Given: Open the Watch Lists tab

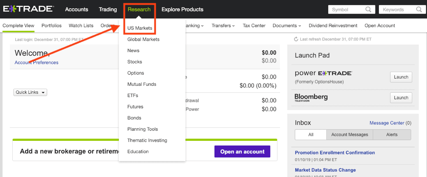Looking at the screenshot, I should (81, 25).
